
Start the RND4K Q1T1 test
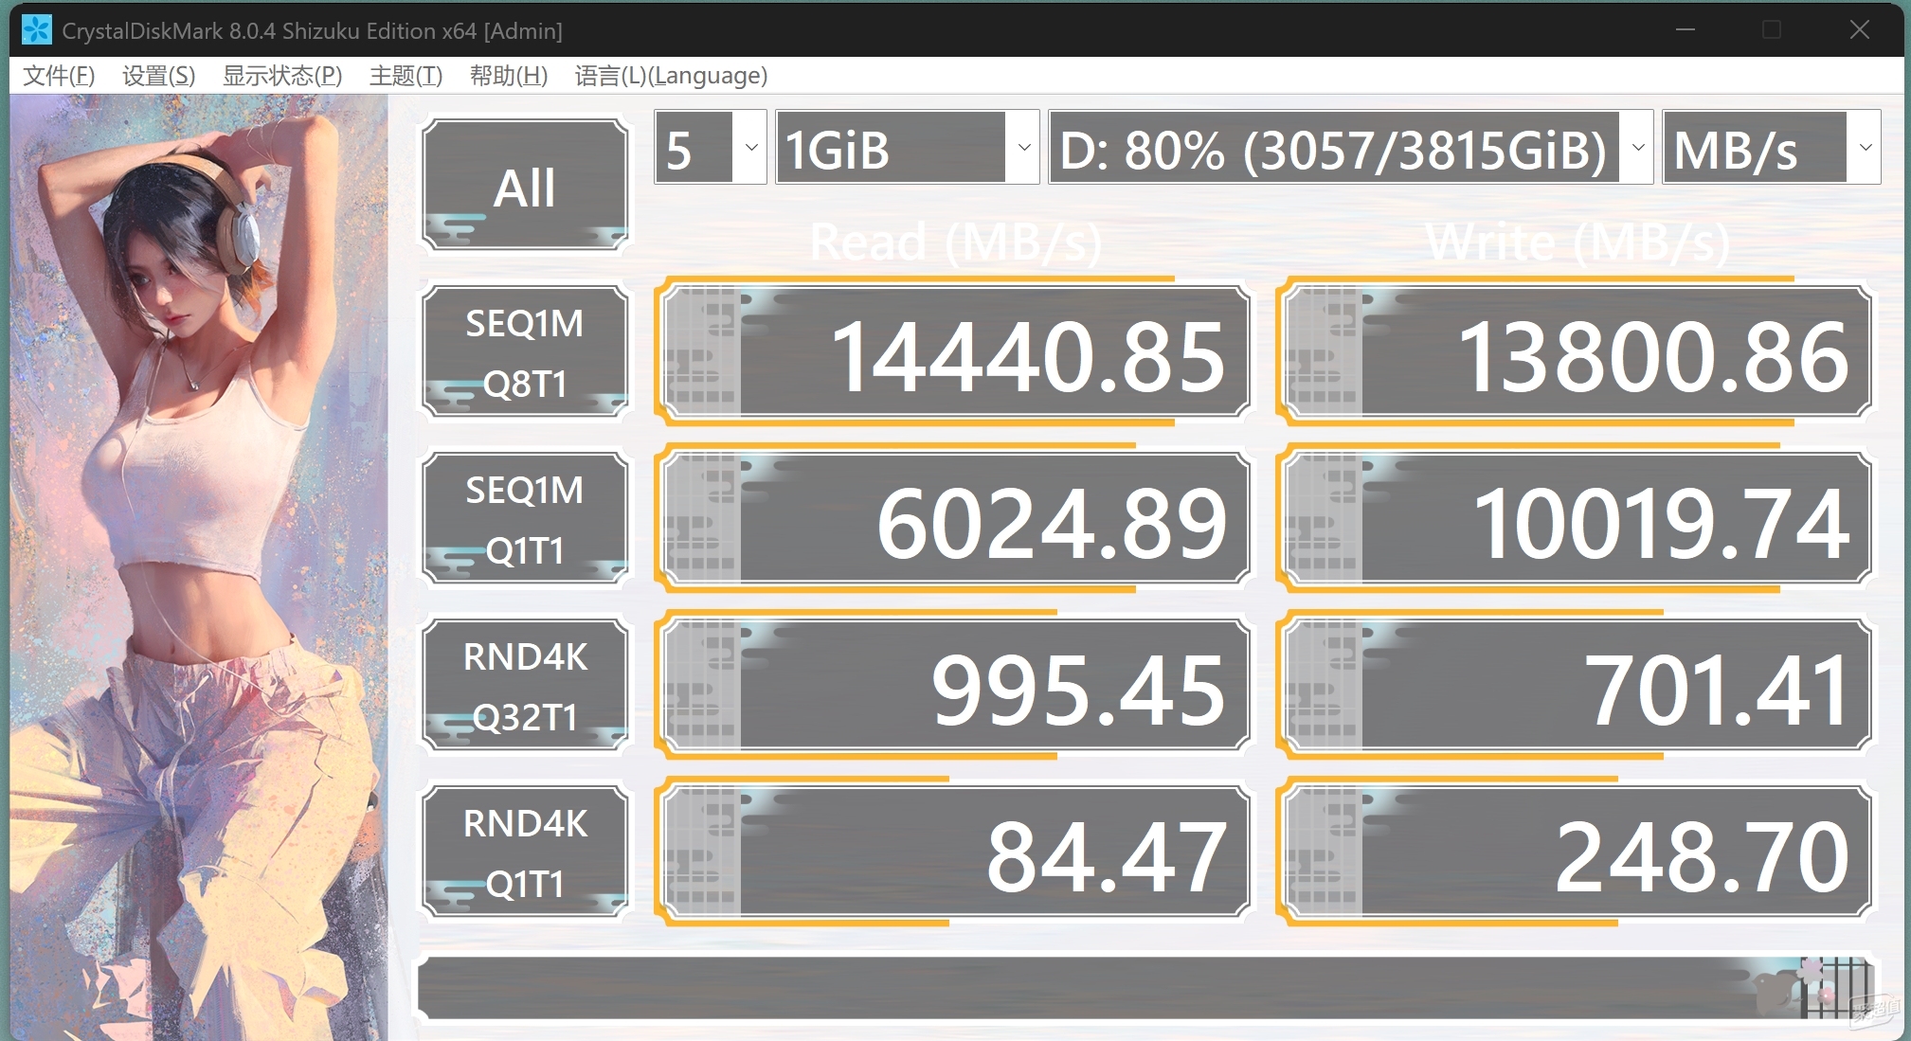[x=525, y=852]
